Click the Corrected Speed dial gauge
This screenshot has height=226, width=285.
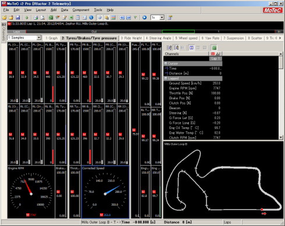(x=105, y=192)
